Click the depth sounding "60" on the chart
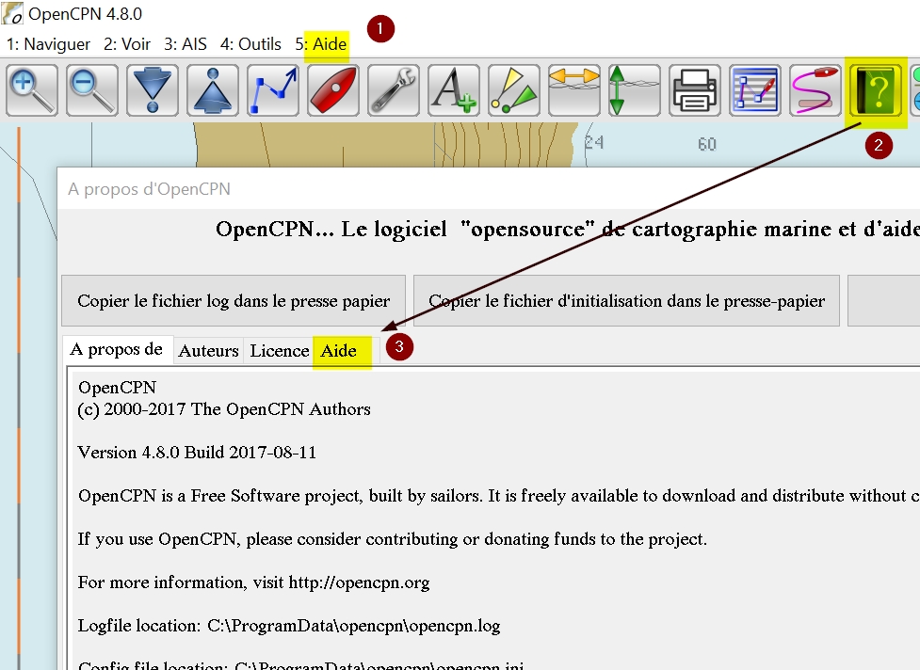 point(707,144)
